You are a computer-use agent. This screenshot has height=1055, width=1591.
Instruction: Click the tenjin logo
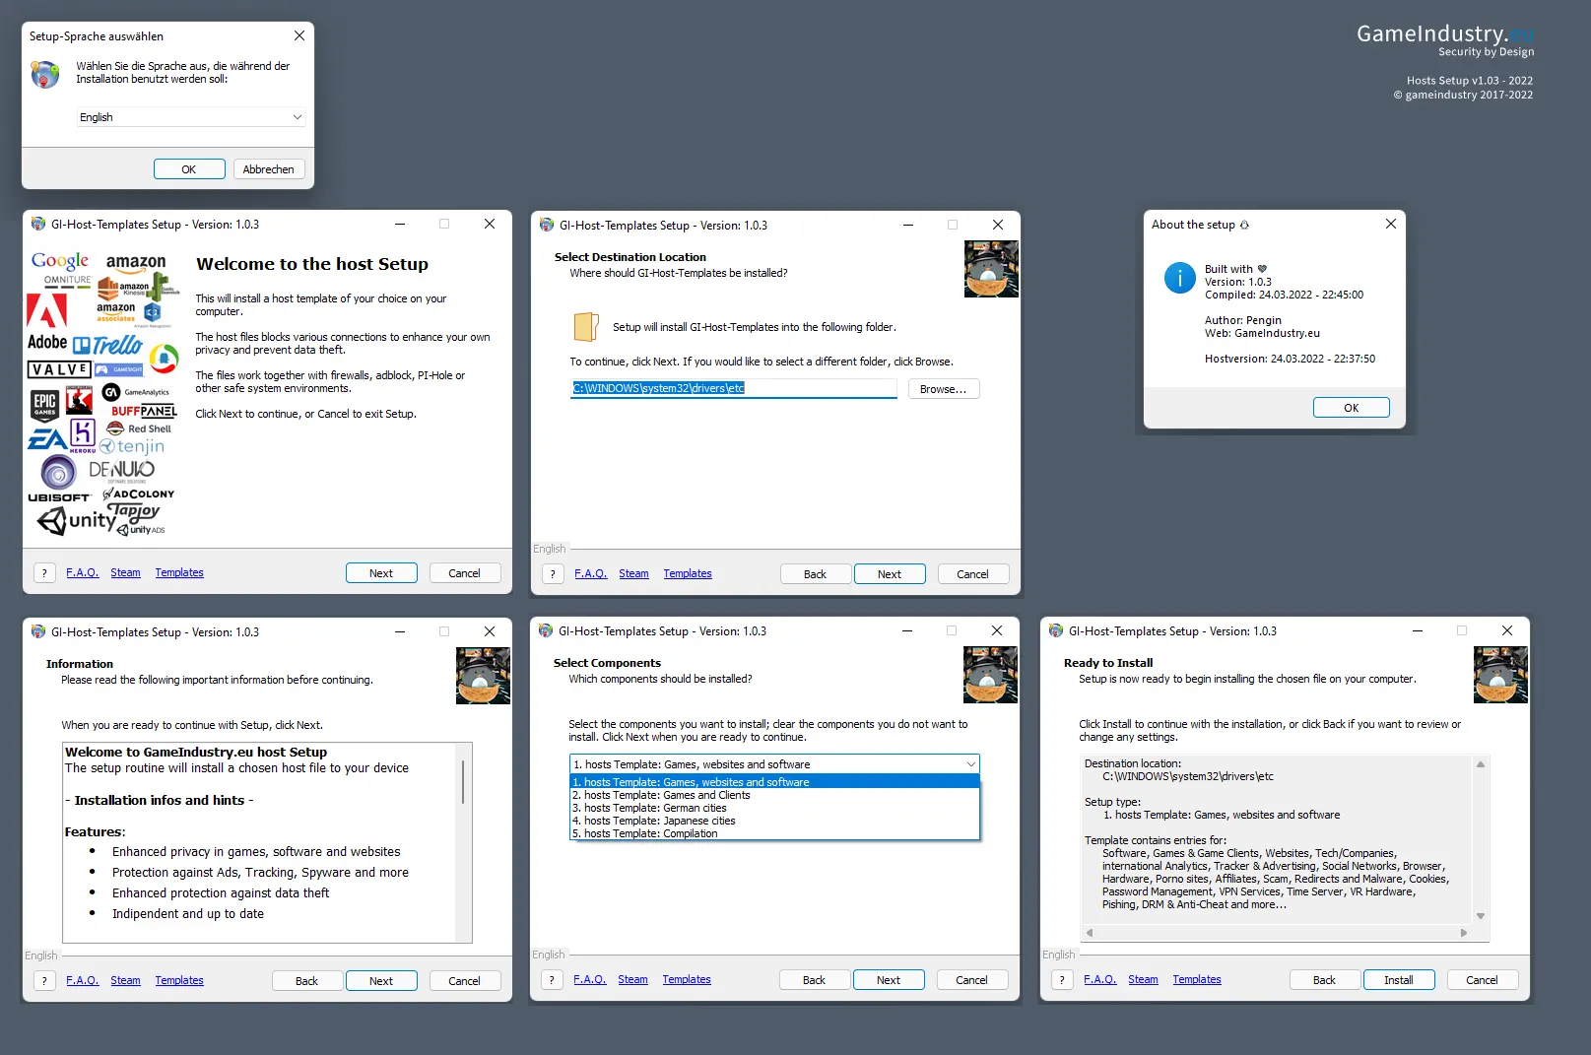(x=132, y=447)
